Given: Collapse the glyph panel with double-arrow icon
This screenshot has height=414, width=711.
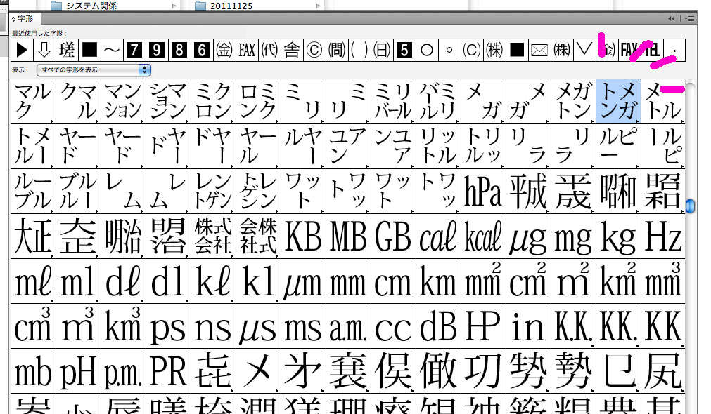Looking at the screenshot, I should [671, 18].
